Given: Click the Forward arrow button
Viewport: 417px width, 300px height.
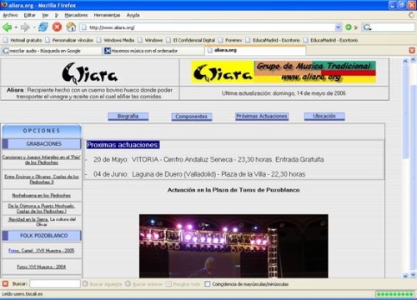Looking at the screenshot, I should [25, 27].
